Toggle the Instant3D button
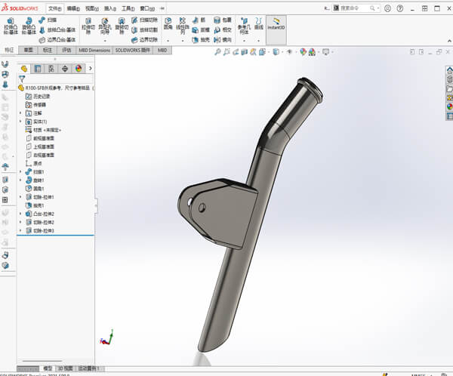This screenshot has width=453, height=376. (276, 24)
